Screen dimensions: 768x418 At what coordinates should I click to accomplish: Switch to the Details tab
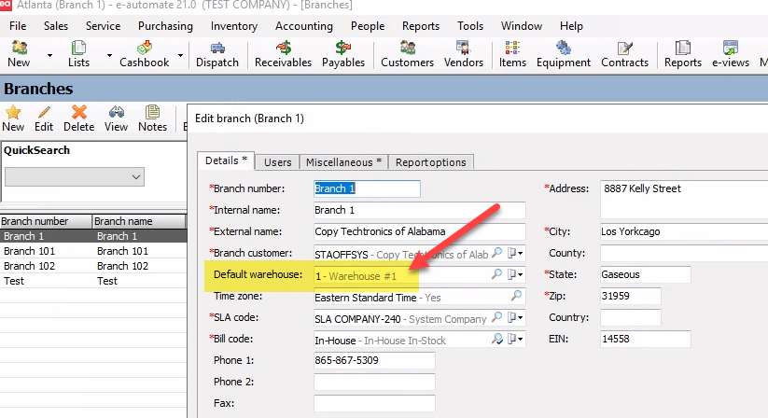click(x=226, y=161)
